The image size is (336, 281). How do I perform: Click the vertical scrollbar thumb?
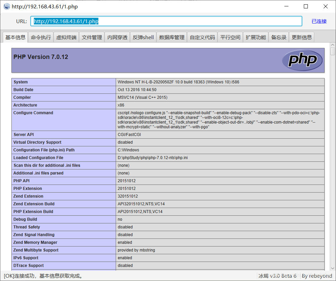(x=333, y=51)
